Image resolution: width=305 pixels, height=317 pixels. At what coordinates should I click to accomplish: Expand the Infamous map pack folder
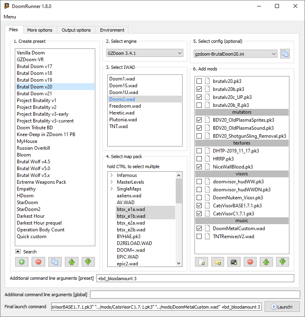pos(112,175)
